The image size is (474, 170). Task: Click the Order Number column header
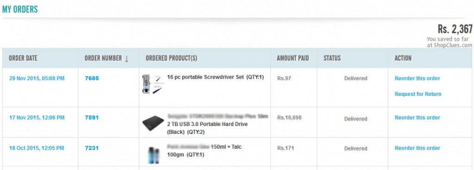click(x=103, y=58)
